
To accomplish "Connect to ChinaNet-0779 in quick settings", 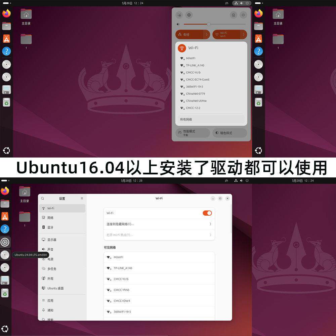I will tap(211, 94).
